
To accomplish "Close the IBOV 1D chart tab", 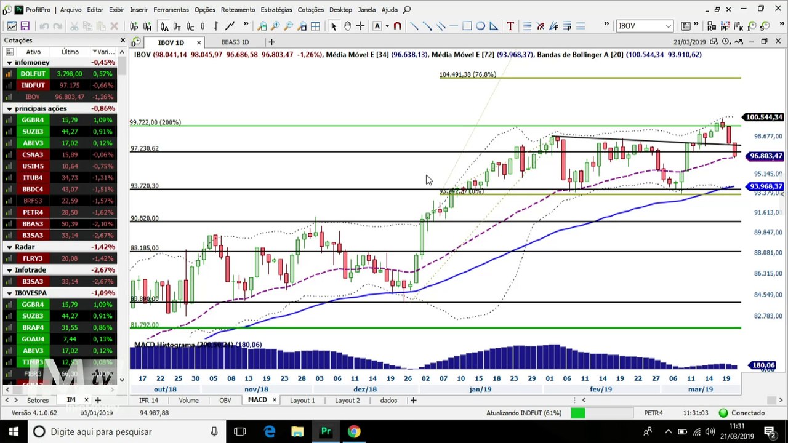I will point(199,42).
